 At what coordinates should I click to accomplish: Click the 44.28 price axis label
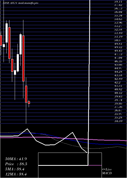[x=118, y=72]
